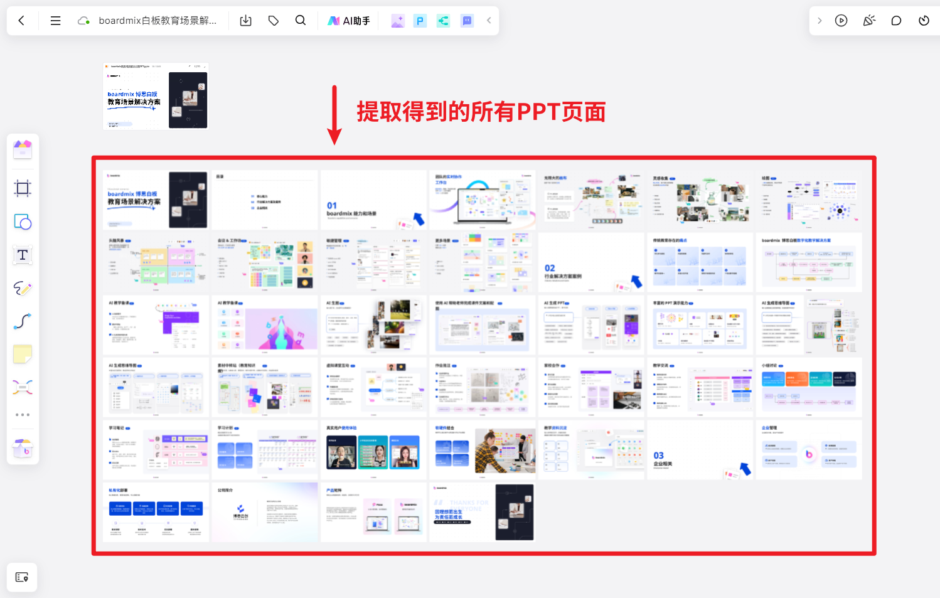The width and height of the screenshot is (940, 598).
Task: Select the 私有化部署 slide
Action: pyautogui.click(x=156, y=512)
